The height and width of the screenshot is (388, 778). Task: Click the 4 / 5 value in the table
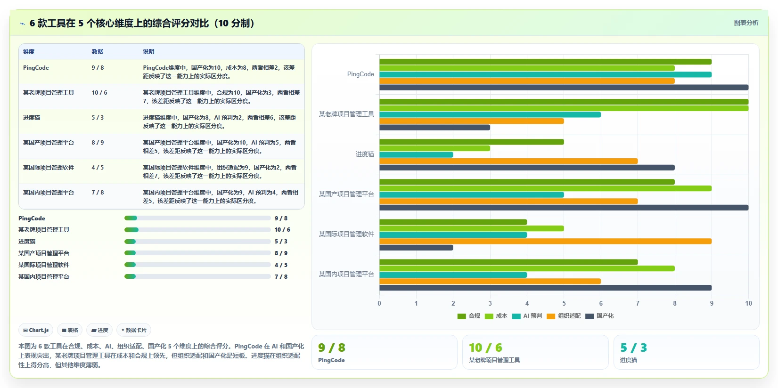click(x=98, y=168)
